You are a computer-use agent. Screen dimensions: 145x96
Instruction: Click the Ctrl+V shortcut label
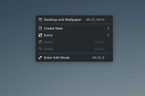99,42
